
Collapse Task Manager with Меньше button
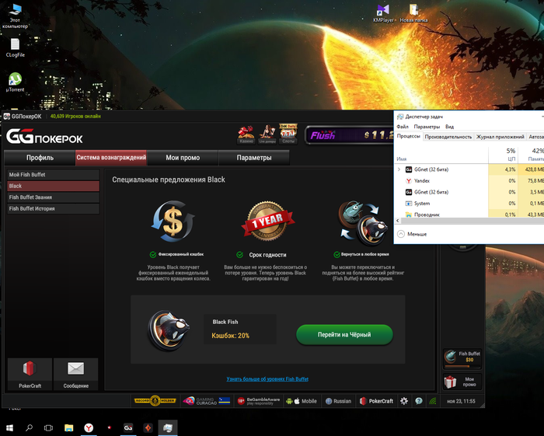412,234
